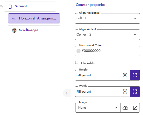Open image in external link icon
Viewport: 143px width, 115px height.
135,108
